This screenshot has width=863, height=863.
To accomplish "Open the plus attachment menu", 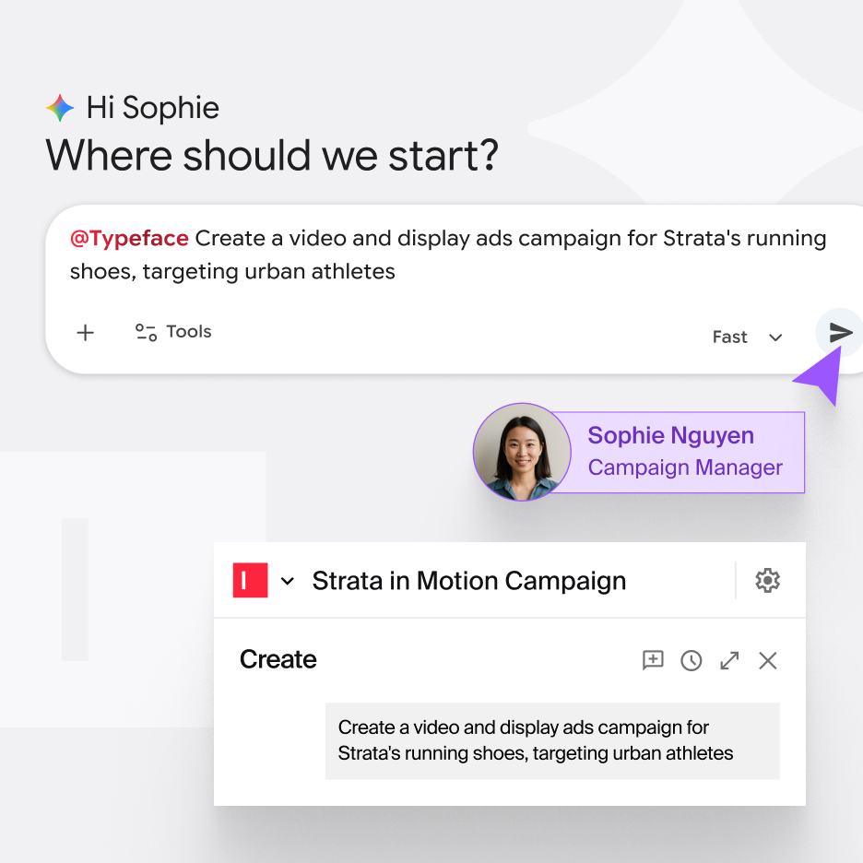I will pos(86,333).
